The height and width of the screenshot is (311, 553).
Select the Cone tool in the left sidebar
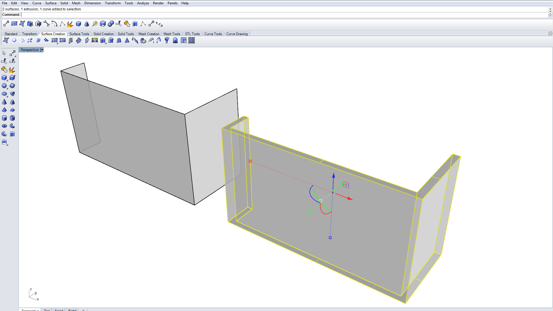(4, 102)
